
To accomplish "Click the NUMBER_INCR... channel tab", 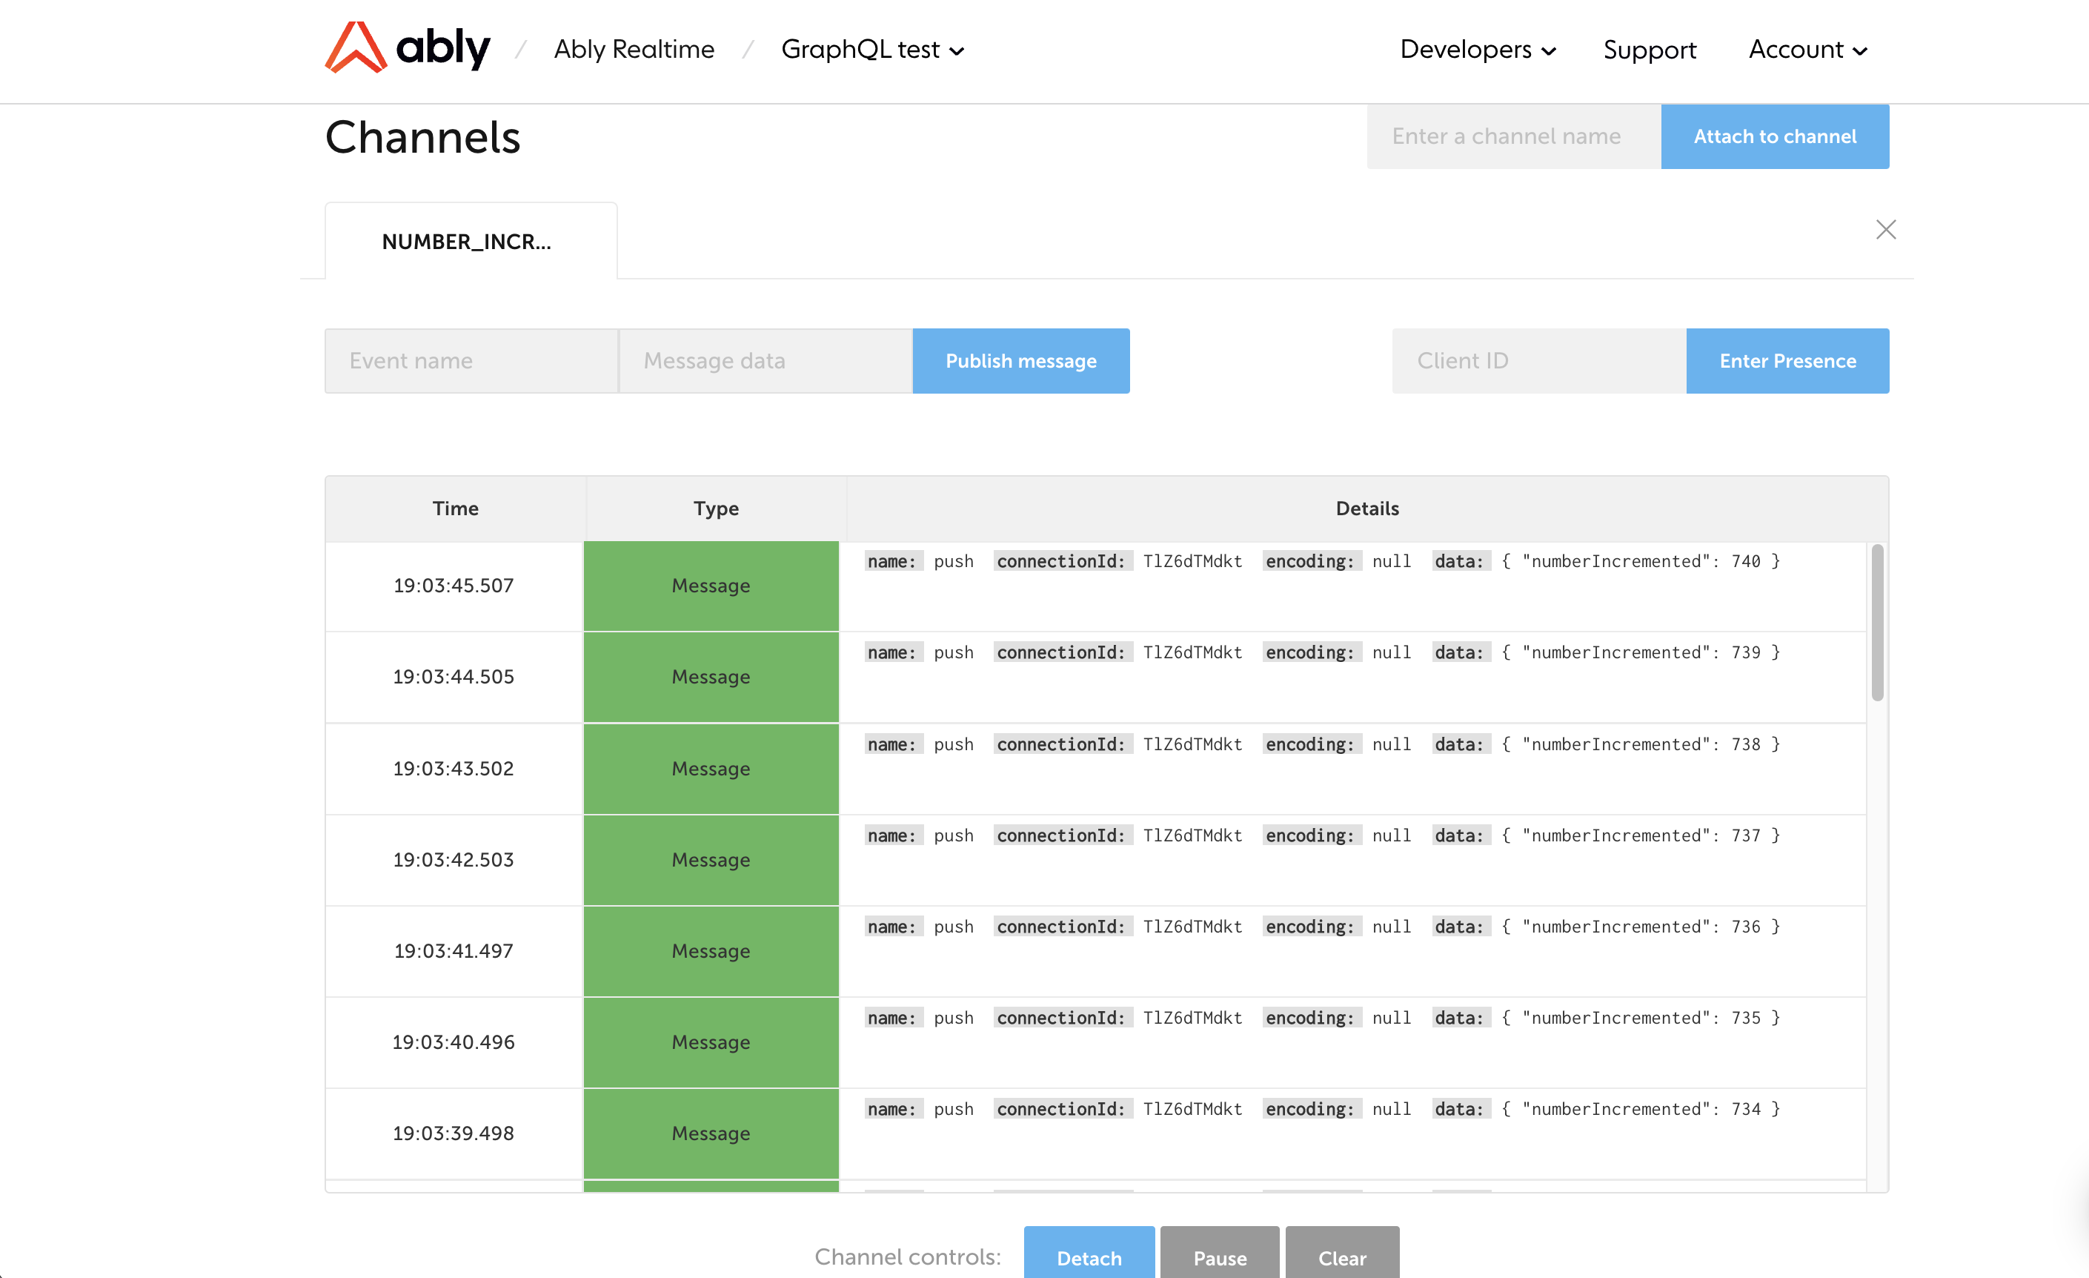I will tap(465, 240).
